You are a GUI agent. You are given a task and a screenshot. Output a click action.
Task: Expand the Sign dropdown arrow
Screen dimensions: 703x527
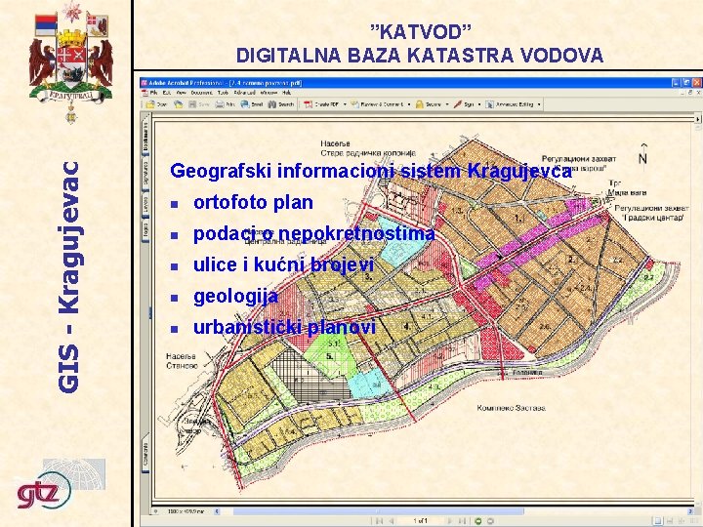(478, 104)
